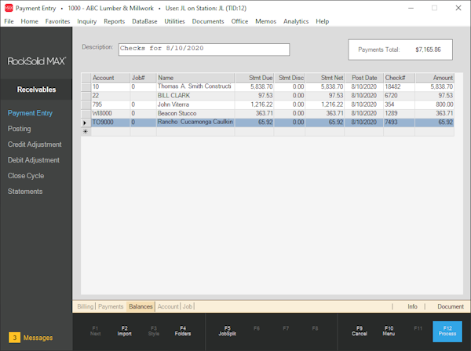The height and width of the screenshot is (351, 471).
Task: Select the new row asterisk marker
Action: pyautogui.click(x=86, y=131)
